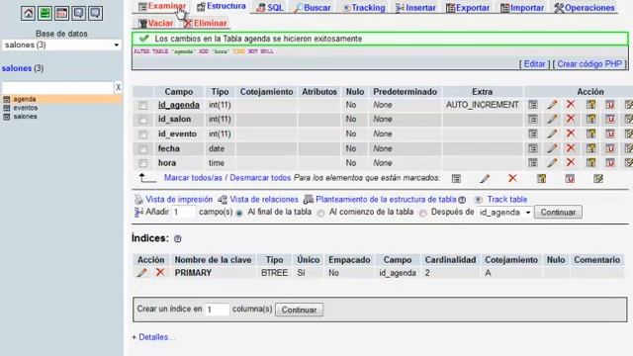Select the 'Al final de la tabla' radio
633x356 pixels.
coord(239,213)
